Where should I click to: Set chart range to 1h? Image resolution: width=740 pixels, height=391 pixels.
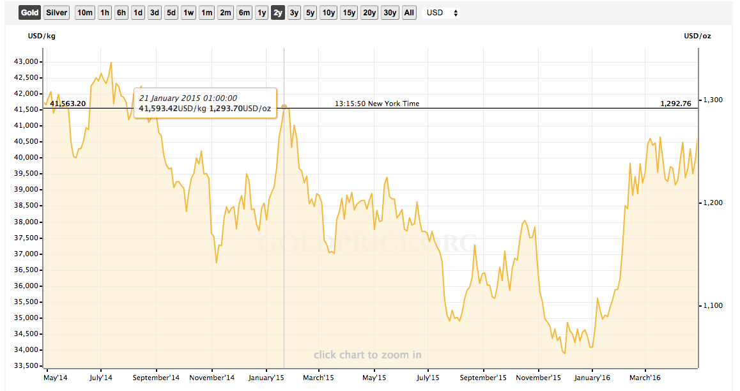pyautogui.click(x=105, y=13)
